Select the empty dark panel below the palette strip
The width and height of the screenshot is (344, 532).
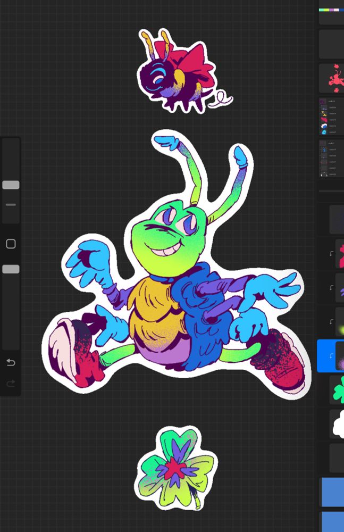click(331, 44)
